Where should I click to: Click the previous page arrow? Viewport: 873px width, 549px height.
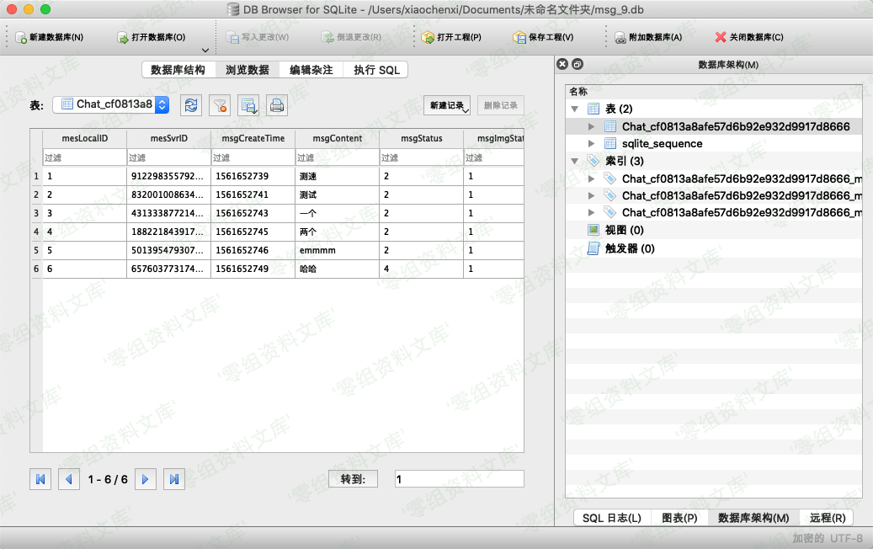coord(69,479)
